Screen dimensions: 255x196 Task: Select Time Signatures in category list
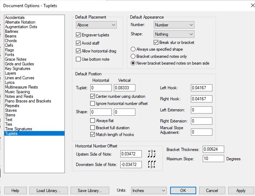(19, 129)
